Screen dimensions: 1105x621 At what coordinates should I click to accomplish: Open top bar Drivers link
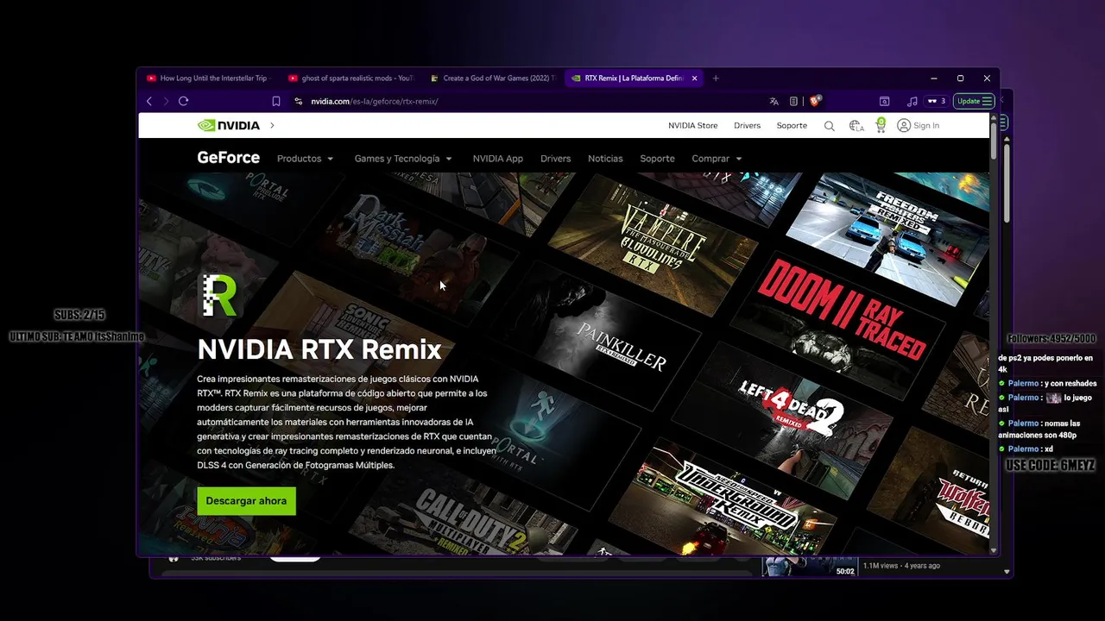747,125
